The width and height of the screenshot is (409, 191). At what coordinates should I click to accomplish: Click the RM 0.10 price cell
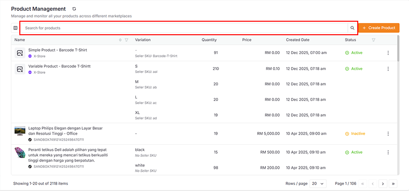point(273,68)
